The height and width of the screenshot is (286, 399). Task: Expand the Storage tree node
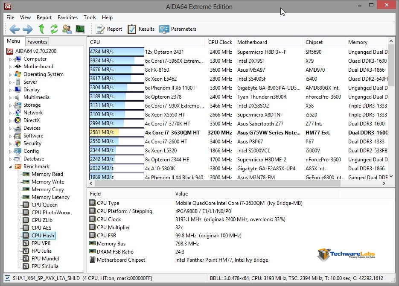[10, 105]
